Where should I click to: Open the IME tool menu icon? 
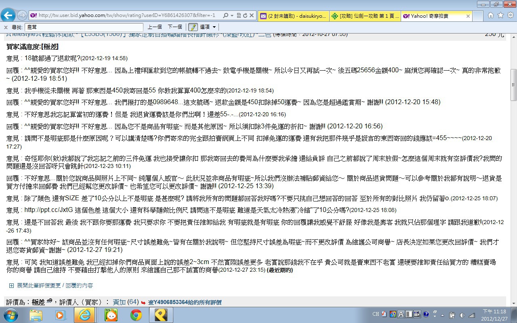(x=417, y=314)
